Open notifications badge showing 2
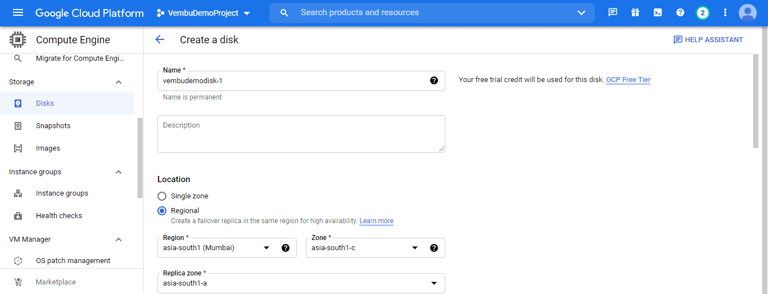Viewport: 768px width, 294px height. 703,12
